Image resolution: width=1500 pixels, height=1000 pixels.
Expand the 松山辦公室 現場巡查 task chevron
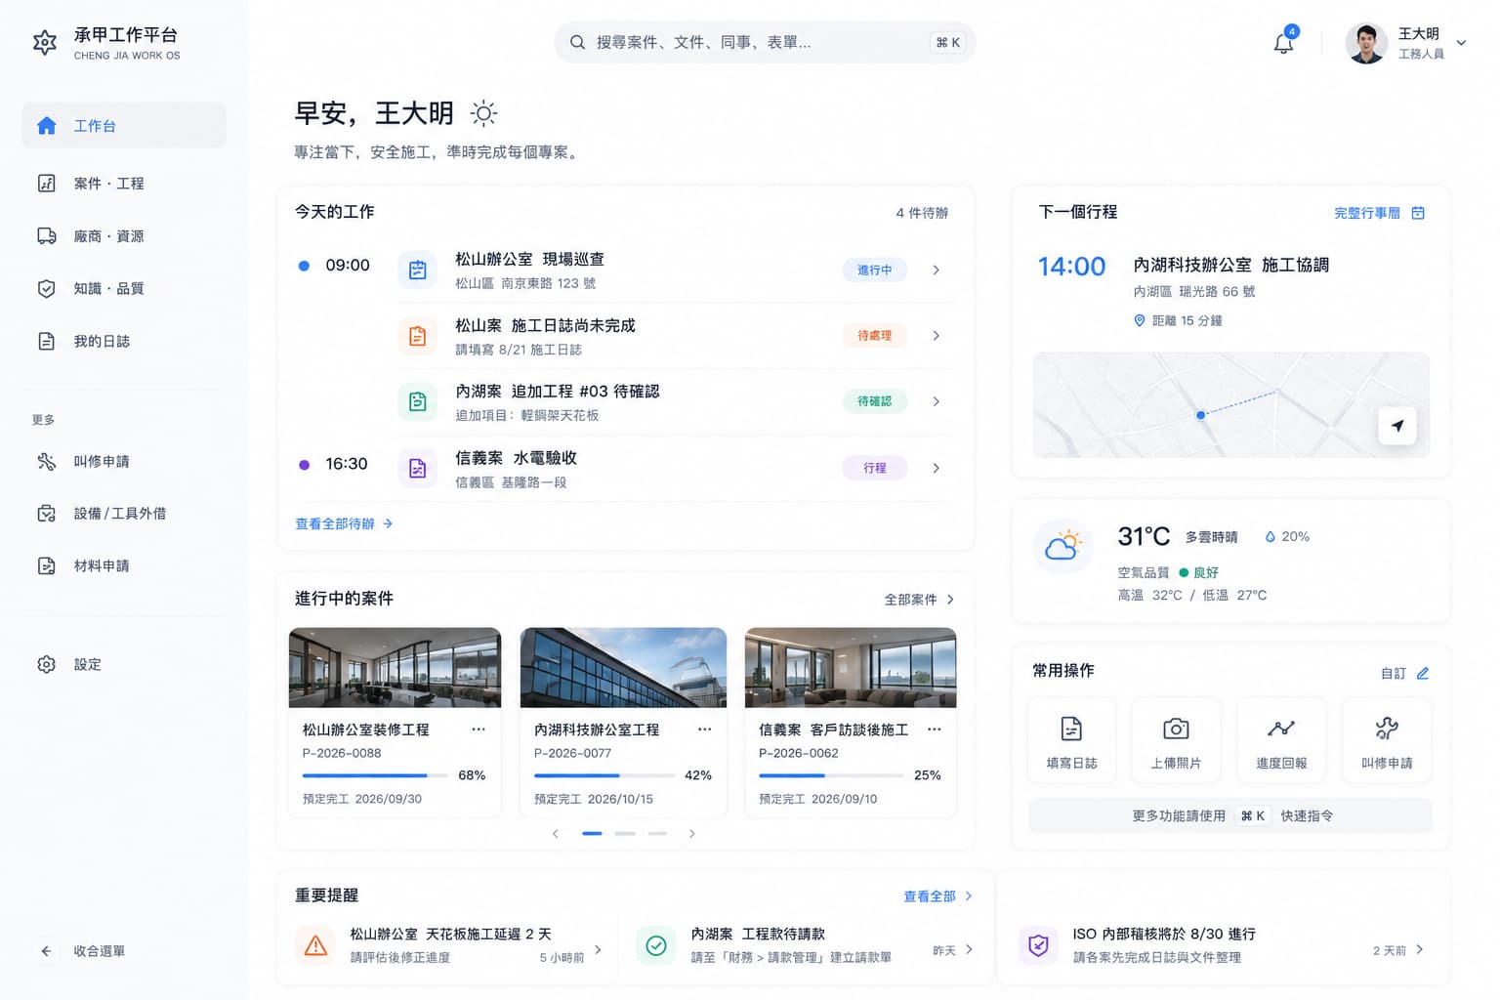click(x=936, y=271)
